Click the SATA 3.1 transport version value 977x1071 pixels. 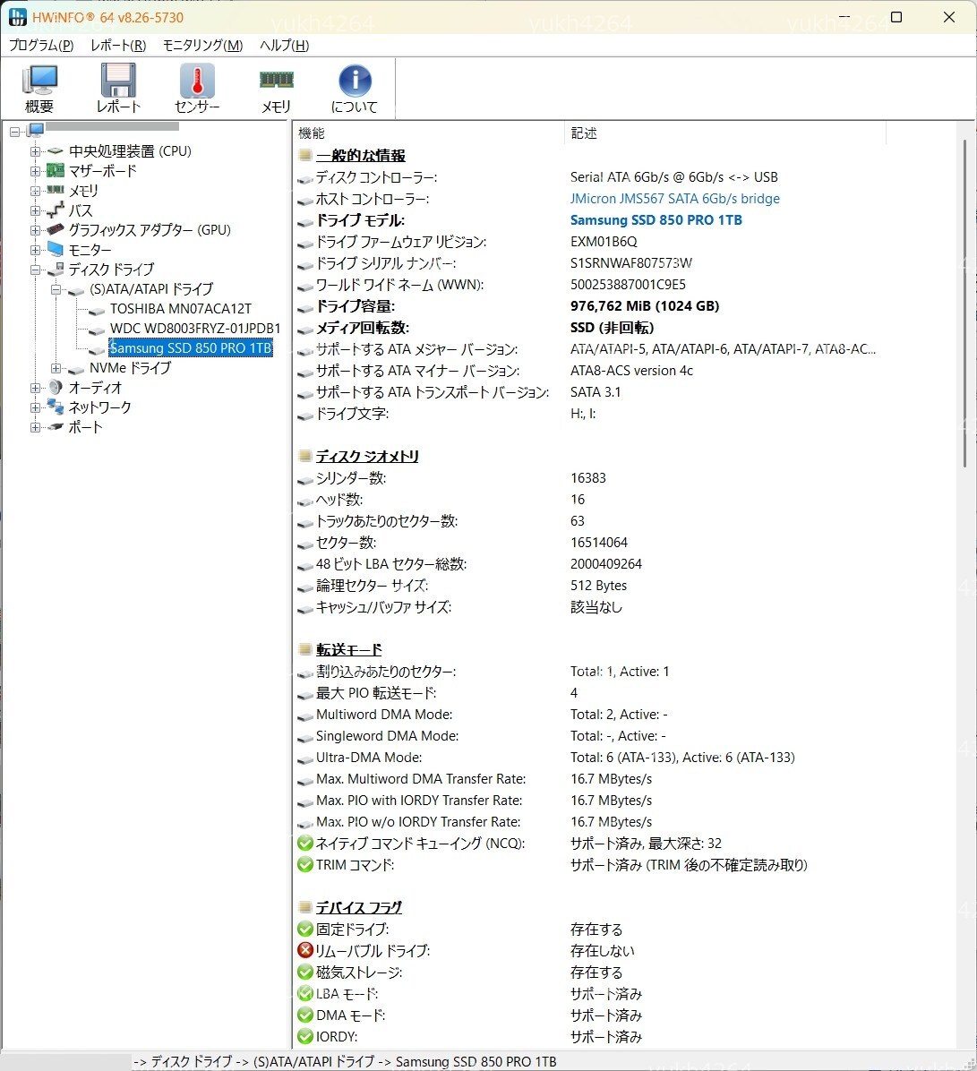pyautogui.click(x=596, y=392)
